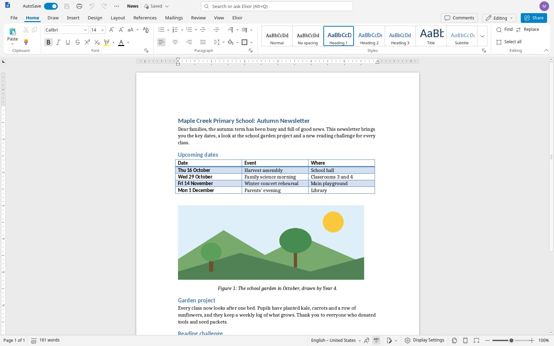Toggle Bold formatting button
Image resolution: width=554 pixels, height=346 pixels.
click(x=48, y=42)
